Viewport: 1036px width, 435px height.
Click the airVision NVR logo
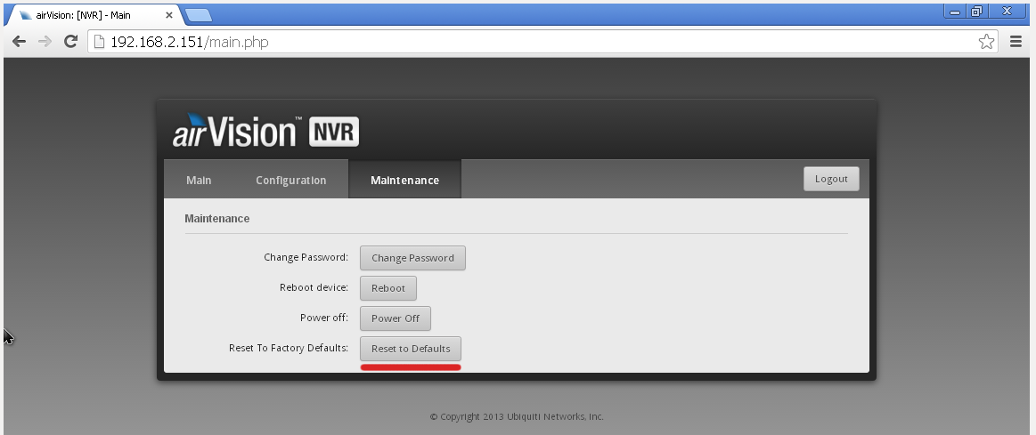coord(265,130)
